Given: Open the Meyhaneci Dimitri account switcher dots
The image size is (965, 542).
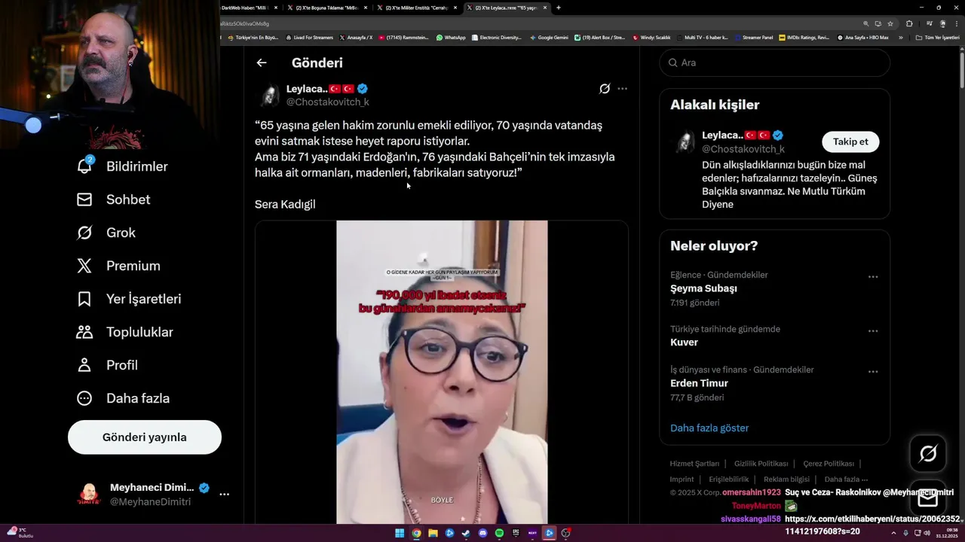Looking at the screenshot, I should (224, 495).
